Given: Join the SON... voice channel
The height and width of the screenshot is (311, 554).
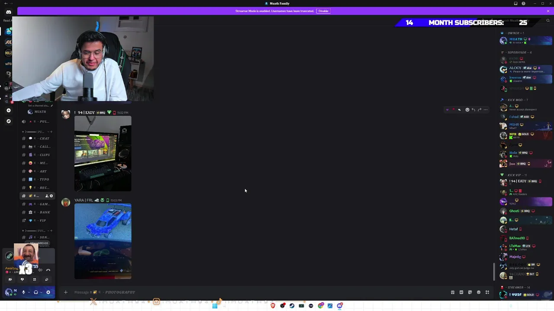Looking at the screenshot, I should pyautogui.click(x=38, y=237).
